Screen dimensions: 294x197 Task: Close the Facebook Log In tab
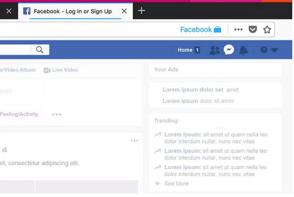pyautogui.click(x=124, y=11)
